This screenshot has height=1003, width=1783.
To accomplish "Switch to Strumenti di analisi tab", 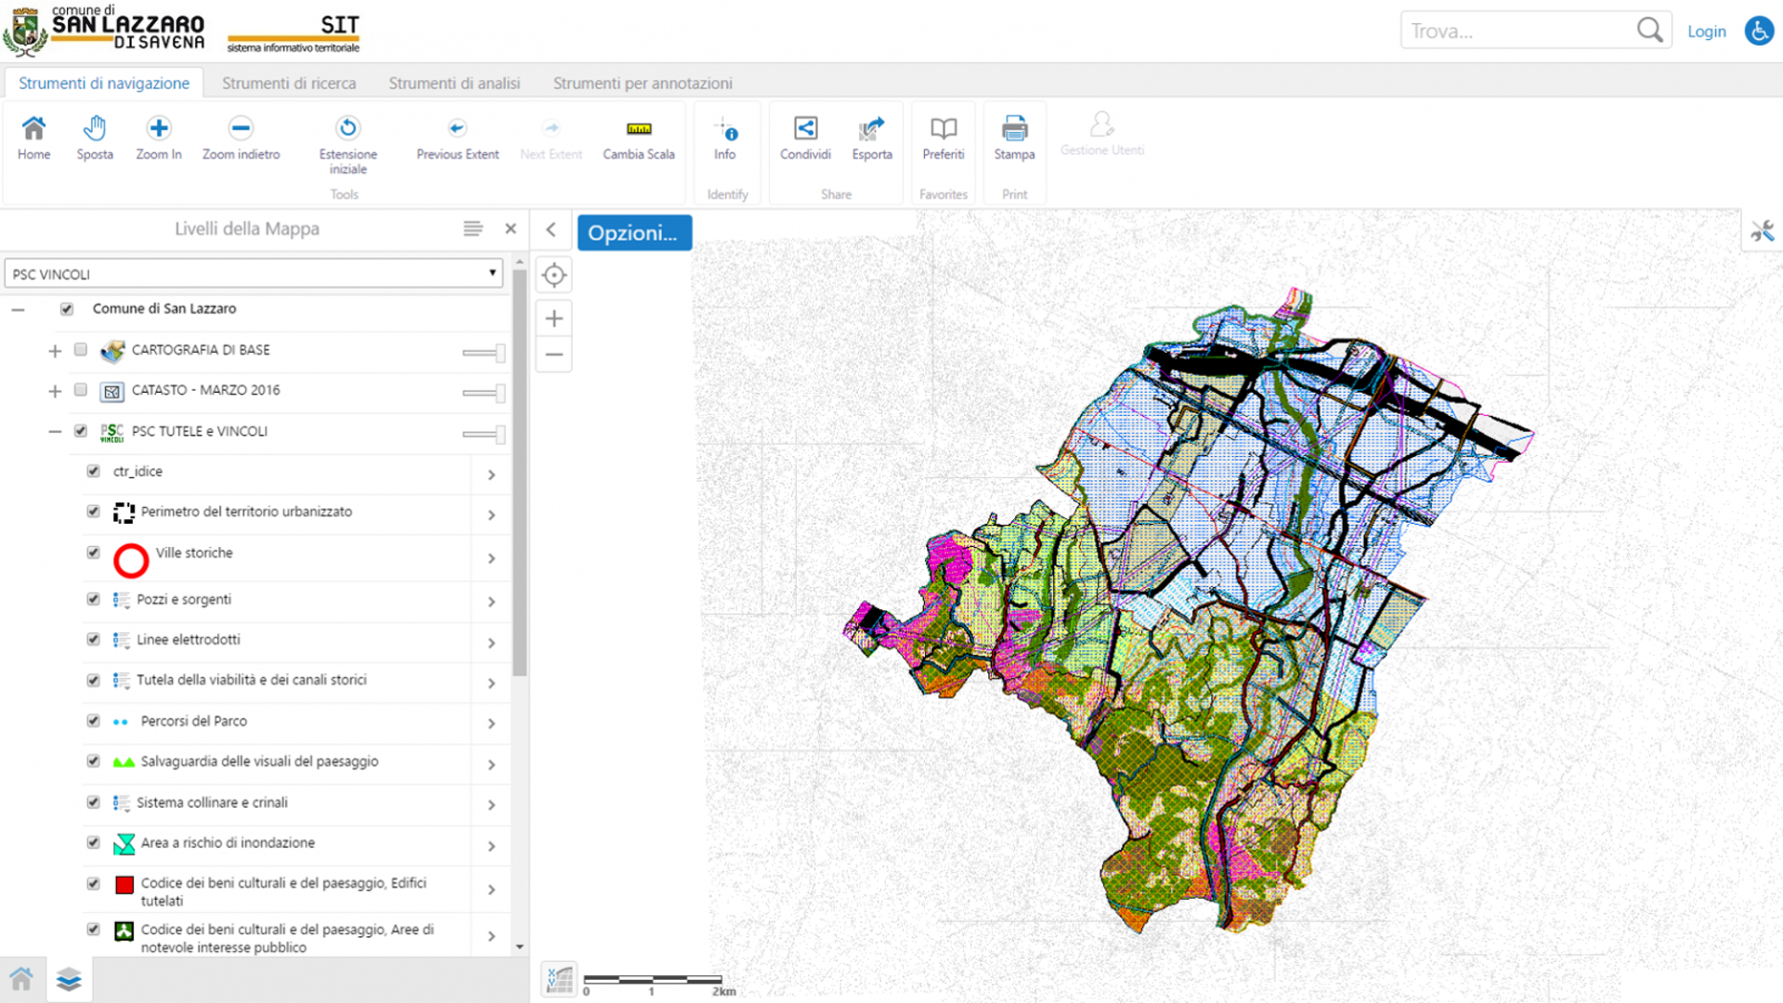I will coord(454,83).
